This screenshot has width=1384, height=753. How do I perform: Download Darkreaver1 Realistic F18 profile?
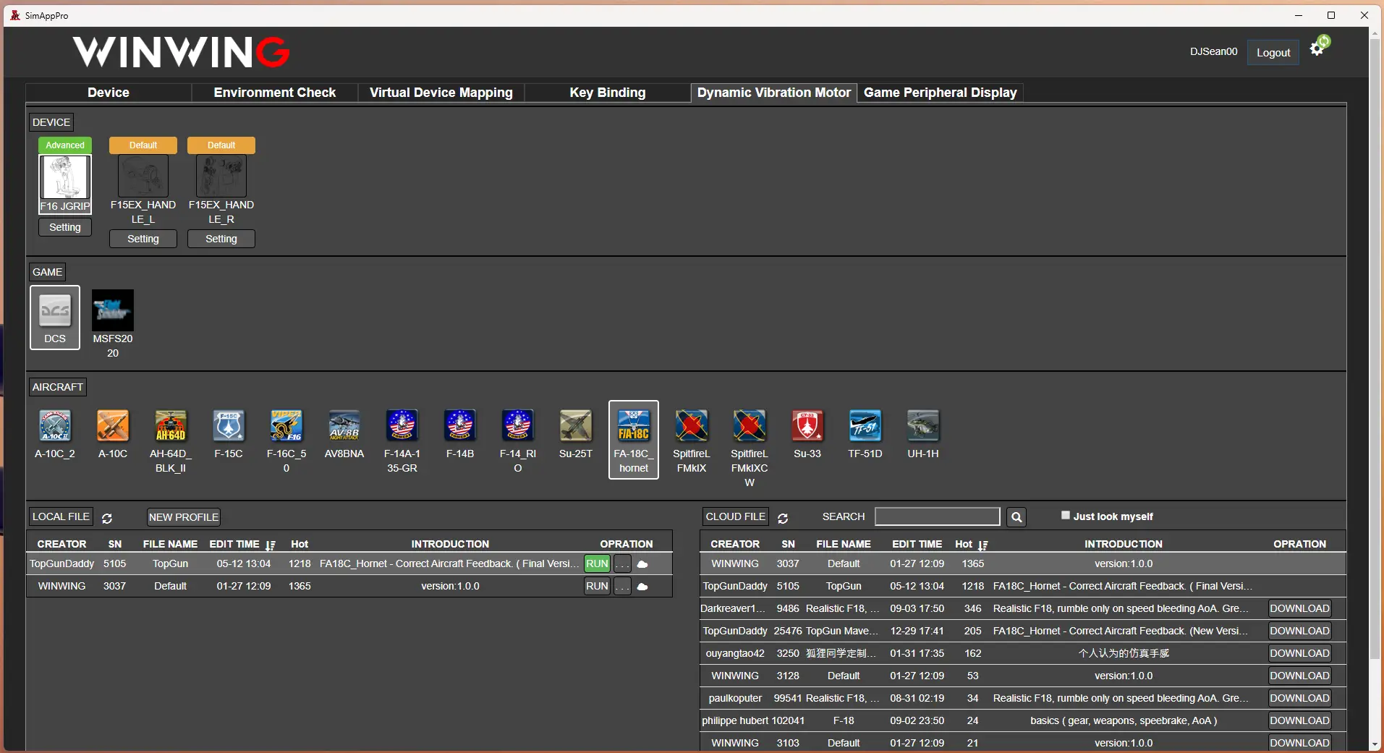pyautogui.click(x=1299, y=609)
